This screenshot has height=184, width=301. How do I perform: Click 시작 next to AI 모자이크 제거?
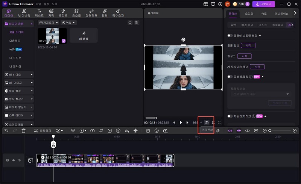tap(257, 67)
